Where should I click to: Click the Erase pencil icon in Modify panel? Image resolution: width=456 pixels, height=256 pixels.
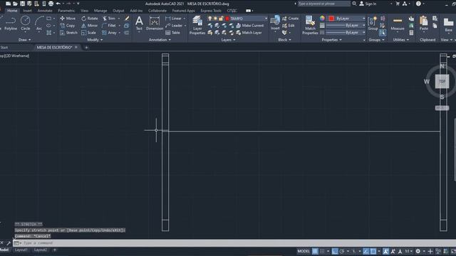[x=127, y=18]
